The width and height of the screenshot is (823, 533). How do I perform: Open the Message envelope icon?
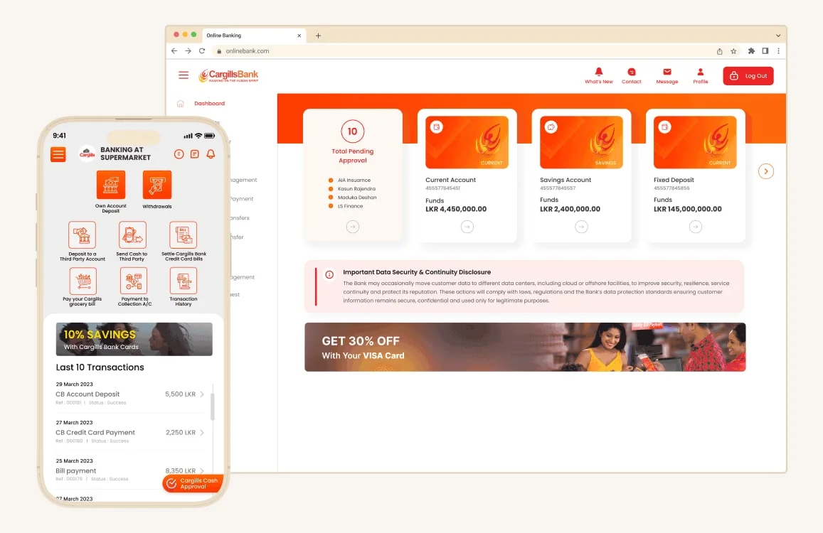(x=667, y=75)
